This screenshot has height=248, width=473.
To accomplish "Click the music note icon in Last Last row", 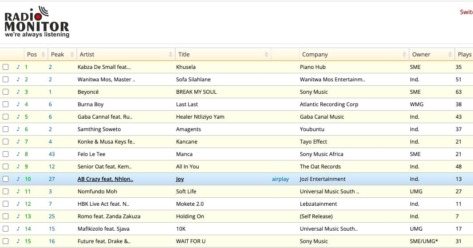I will click(x=18, y=104).
